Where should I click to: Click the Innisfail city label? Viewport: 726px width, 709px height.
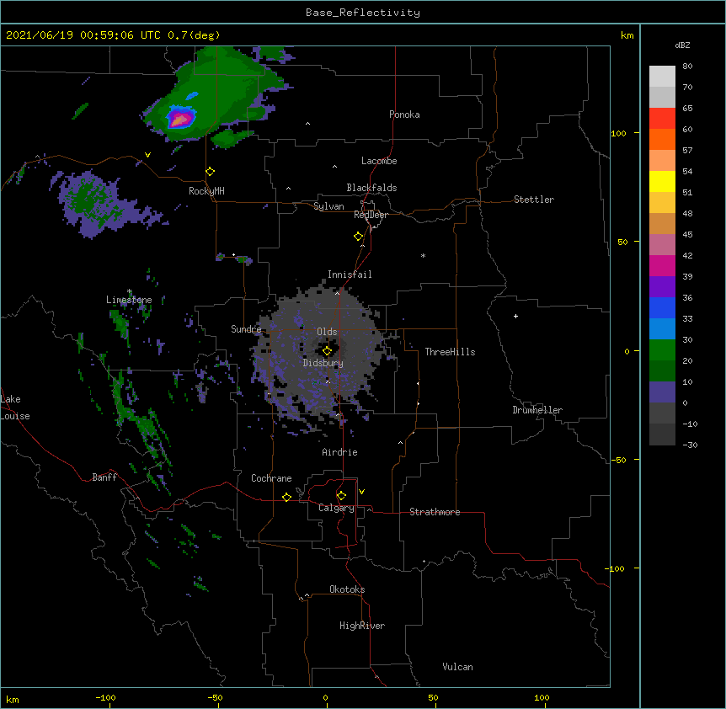(350, 275)
